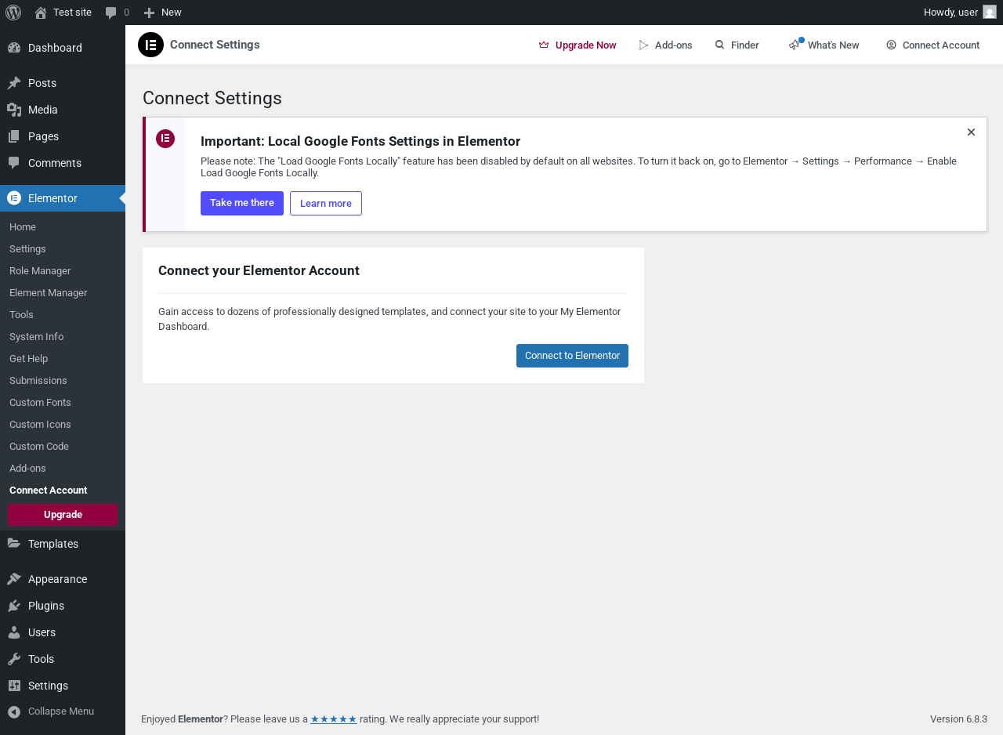Open Role Manager submenu item

pyautogui.click(x=40, y=271)
